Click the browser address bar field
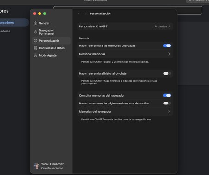 point(128,11)
